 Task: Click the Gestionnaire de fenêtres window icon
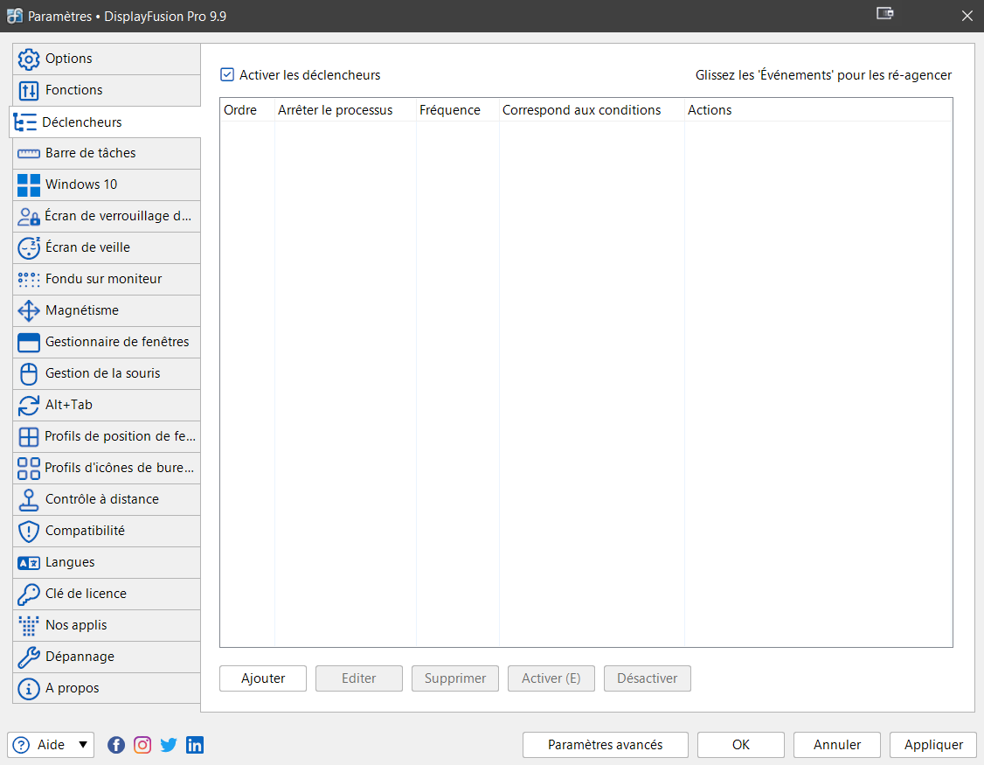pyautogui.click(x=28, y=343)
